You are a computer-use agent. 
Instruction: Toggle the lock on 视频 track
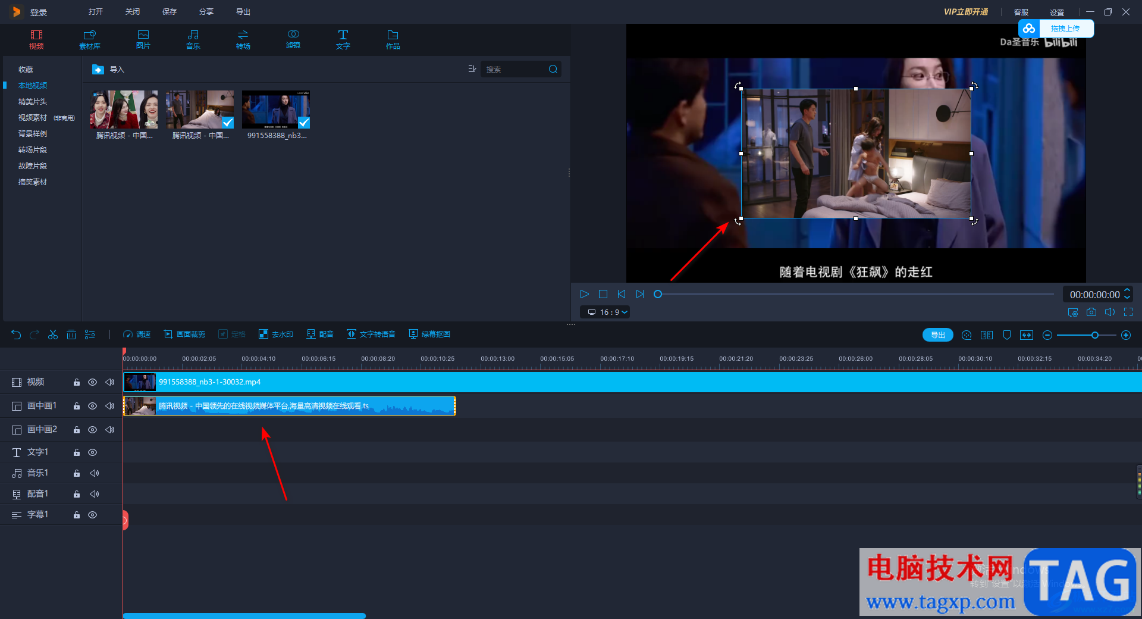(x=77, y=382)
